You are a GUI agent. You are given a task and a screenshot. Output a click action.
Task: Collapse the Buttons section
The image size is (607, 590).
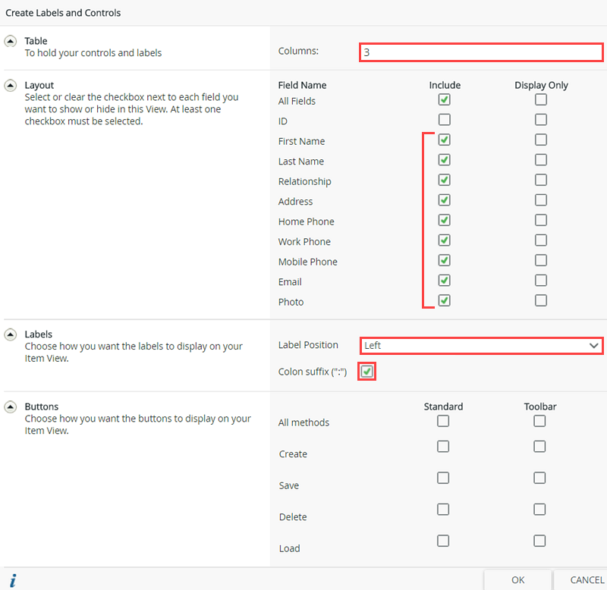(9, 406)
